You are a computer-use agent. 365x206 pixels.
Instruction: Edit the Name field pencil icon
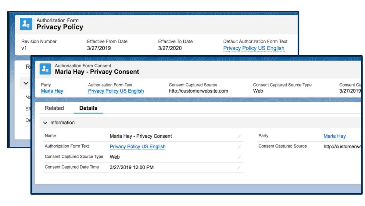tap(239, 136)
